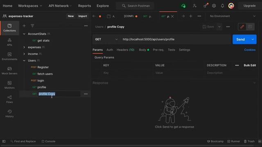Open the Cookies link
Image resolution: width=262 pixels, height=147 pixels.
(x=250, y=50)
